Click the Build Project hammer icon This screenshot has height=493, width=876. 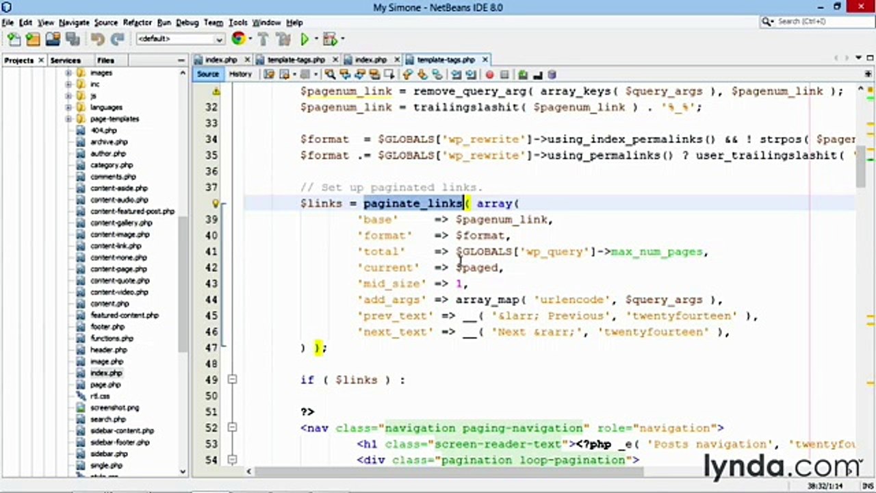click(263, 39)
